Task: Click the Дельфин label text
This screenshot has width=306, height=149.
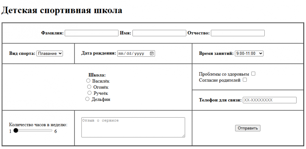Action: pos(101,99)
